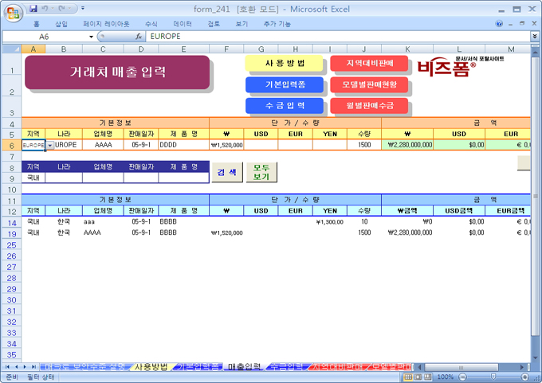The height and width of the screenshot is (383, 542).
Task: Click the yellow 사용방법 button
Action: coord(285,64)
